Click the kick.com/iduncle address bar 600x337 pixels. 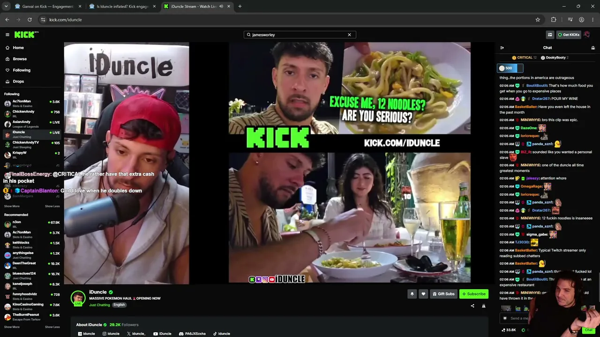(x=291, y=20)
